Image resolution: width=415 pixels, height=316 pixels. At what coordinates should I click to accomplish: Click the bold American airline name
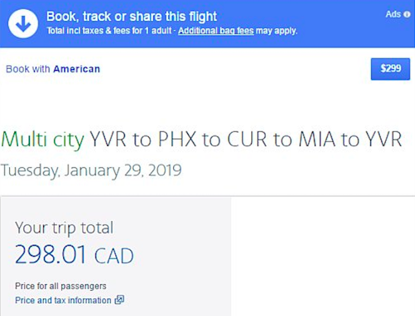coord(77,69)
